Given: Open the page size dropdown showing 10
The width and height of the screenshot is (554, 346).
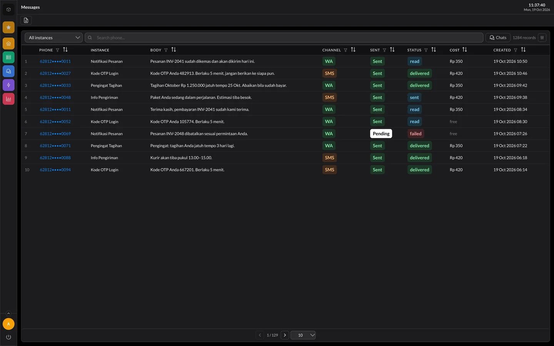Looking at the screenshot, I should 303,335.
